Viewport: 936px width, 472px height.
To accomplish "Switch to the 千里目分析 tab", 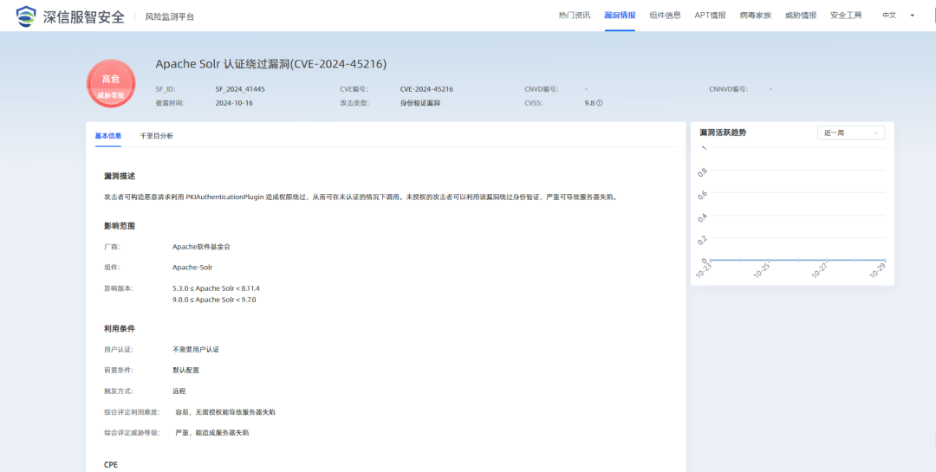I will [x=156, y=136].
